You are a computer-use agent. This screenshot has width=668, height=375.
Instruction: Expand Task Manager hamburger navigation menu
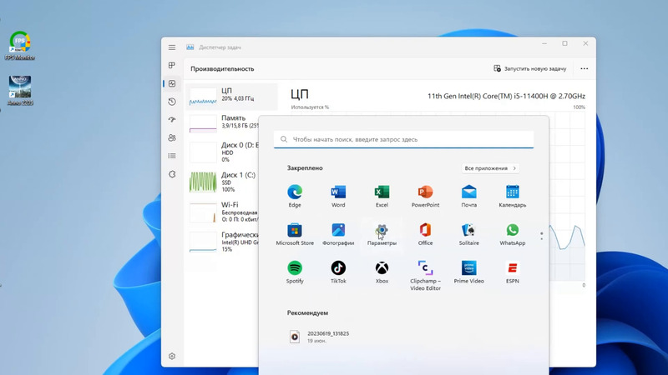(172, 47)
